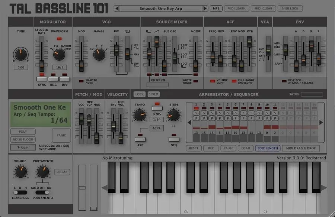Screen dimensions: 335x217
Task: Open the preset name 'Smoooth One Key Arp'
Action: click(x=161, y=9)
